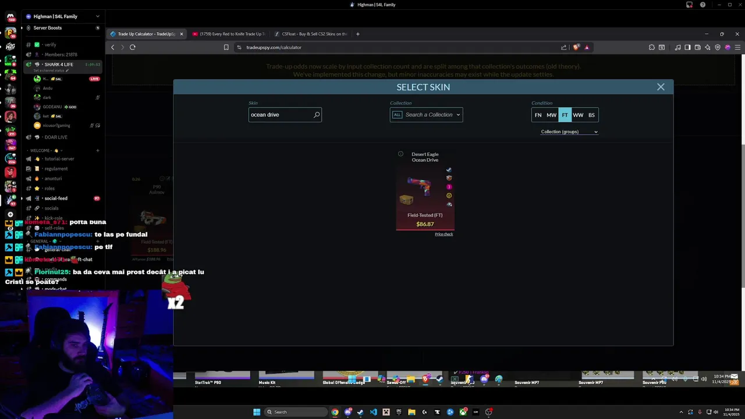The height and width of the screenshot is (419, 745).
Task: Click the skin search field containing 'ocean drive'
Action: coord(285,115)
